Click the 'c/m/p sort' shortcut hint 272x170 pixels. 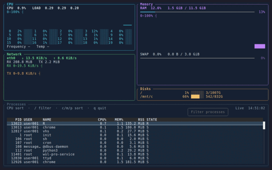tap(73, 108)
